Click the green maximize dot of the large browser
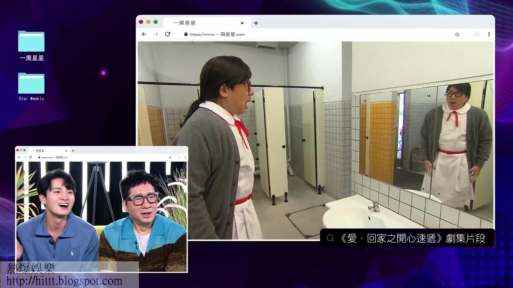This screenshot has height=288, width=513. tap(156, 22)
